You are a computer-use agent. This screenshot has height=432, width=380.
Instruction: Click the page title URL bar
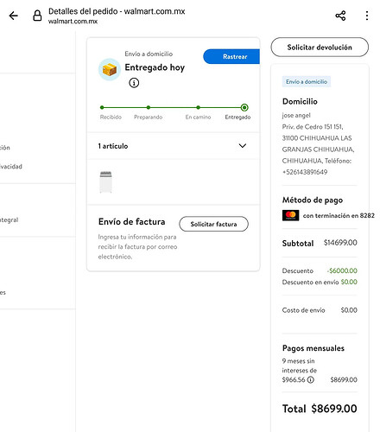coord(117,16)
